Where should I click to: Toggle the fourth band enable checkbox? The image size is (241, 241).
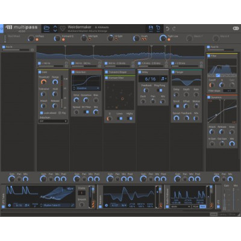pyautogui.click(x=139, y=63)
